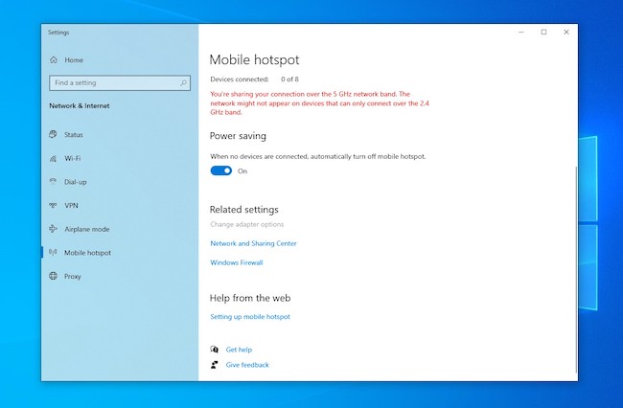Click the vertical scrollbar in Settings
623x408 pixels.
point(576,270)
